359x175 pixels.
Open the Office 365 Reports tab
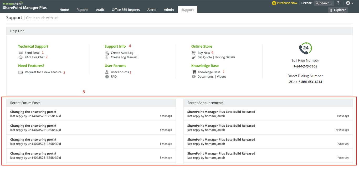126,10
